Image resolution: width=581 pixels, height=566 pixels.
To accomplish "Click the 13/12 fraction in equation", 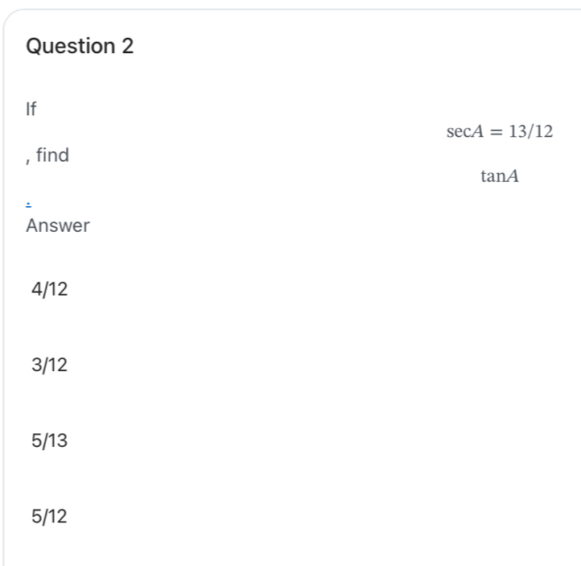I will [x=531, y=132].
